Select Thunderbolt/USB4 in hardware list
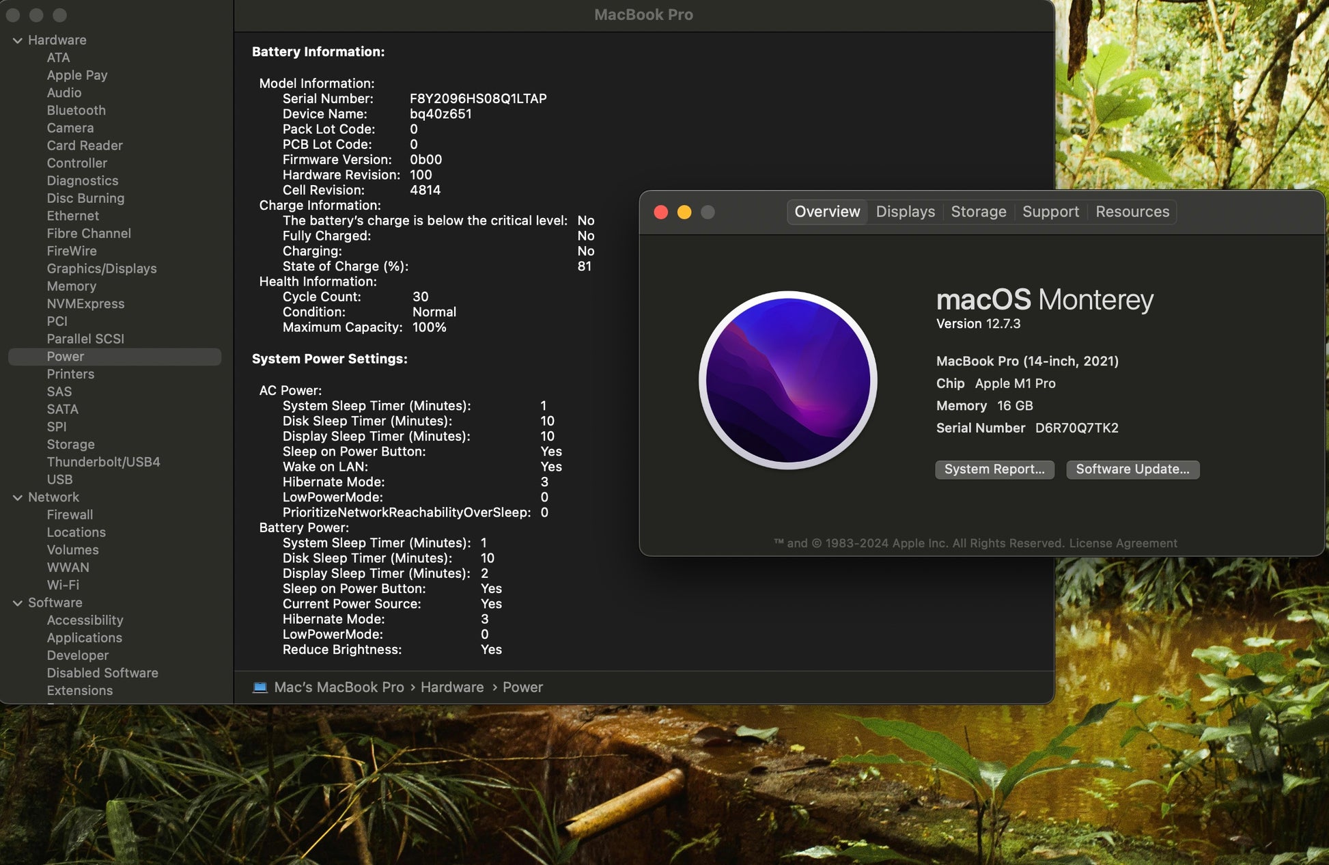Viewport: 1329px width, 865px height. tap(103, 462)
